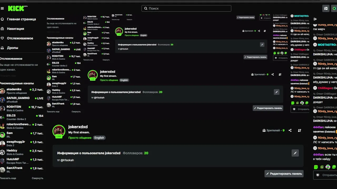Collapse the chat with the arrow icon at its top
The width and height of the screenshot is (337, 189).
click(315, 19)
